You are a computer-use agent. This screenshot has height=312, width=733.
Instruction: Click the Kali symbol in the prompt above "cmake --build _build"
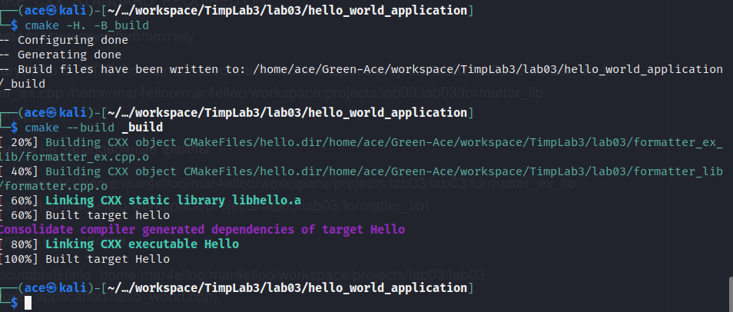click(x=51, y=113)
